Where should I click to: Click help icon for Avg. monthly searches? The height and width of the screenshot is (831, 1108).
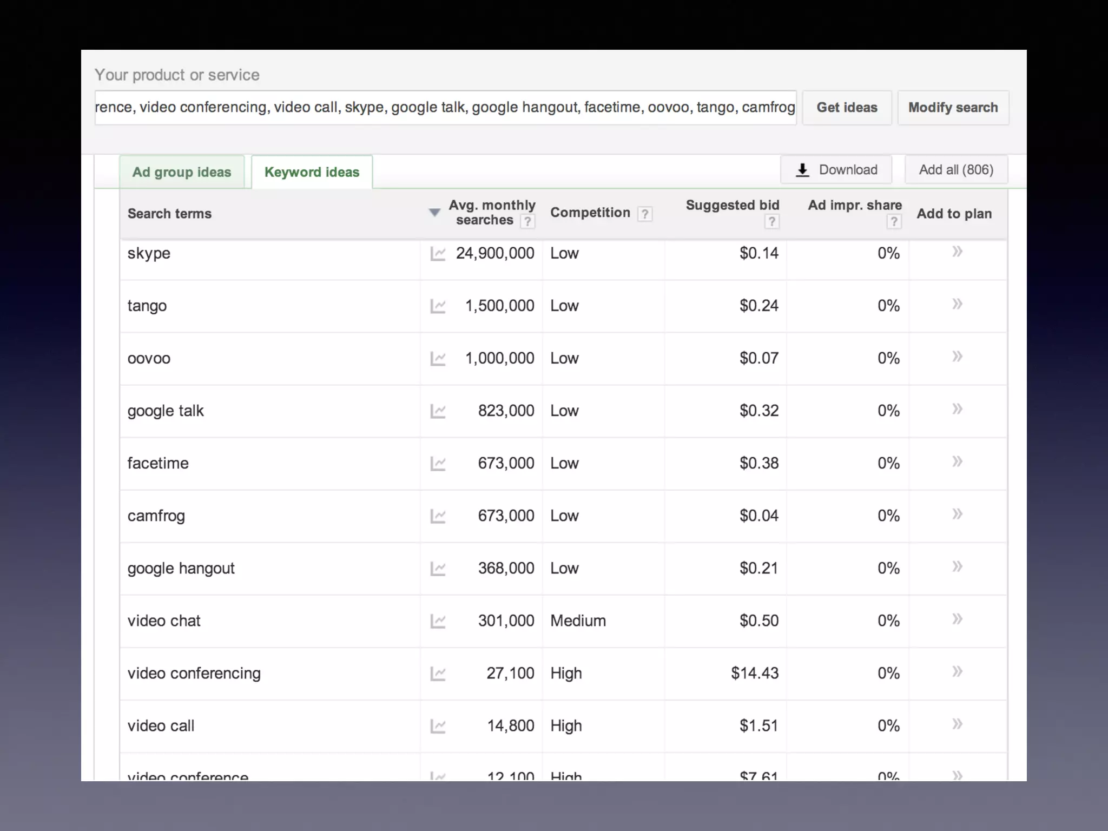coord(527,221)
